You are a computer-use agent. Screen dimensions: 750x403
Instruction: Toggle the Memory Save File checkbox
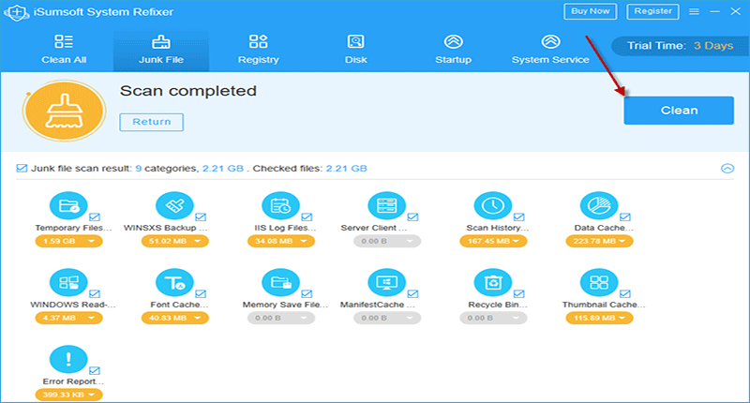pos(307,294)
